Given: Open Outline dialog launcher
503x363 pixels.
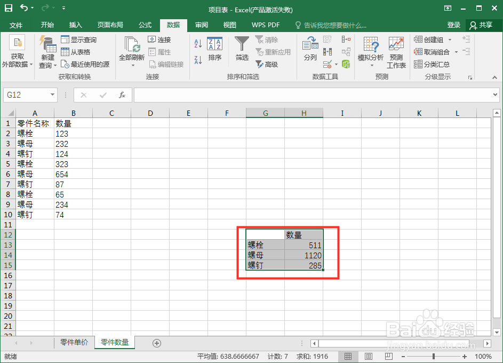Looking at the screenshot, I should pyautogui.click(x=470, y=77).
